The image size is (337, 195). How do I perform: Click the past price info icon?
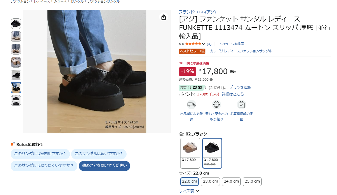click(211, 79)
